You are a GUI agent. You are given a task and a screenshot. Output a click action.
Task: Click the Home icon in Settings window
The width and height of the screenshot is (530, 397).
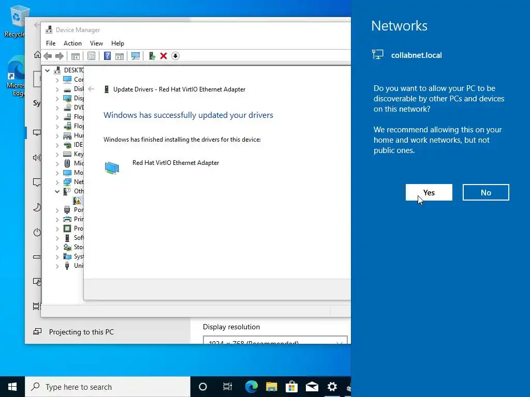[37, 55]
